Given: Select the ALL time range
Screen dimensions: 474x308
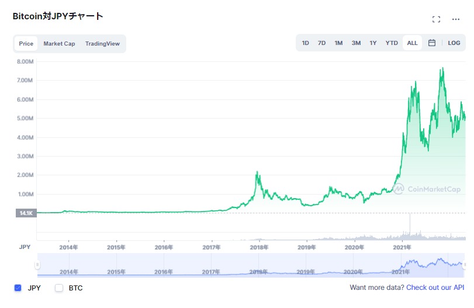Looking at the screenshot, I should coord(412,43).
